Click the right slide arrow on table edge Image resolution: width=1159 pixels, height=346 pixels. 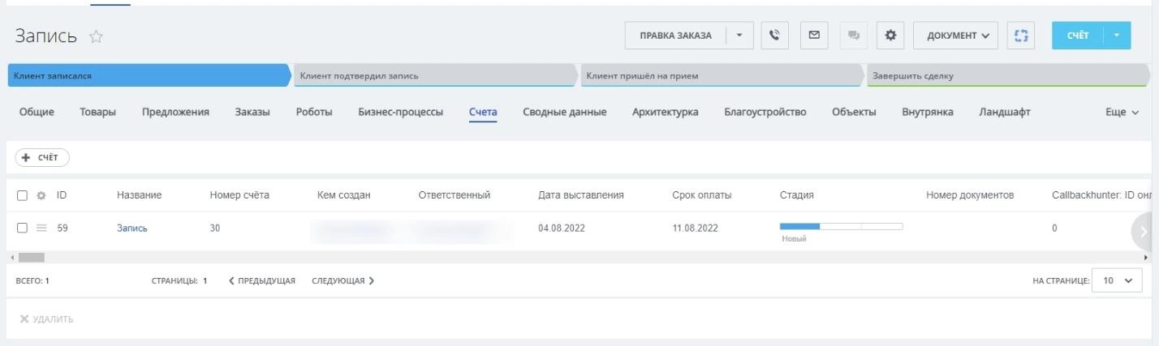1144,232
